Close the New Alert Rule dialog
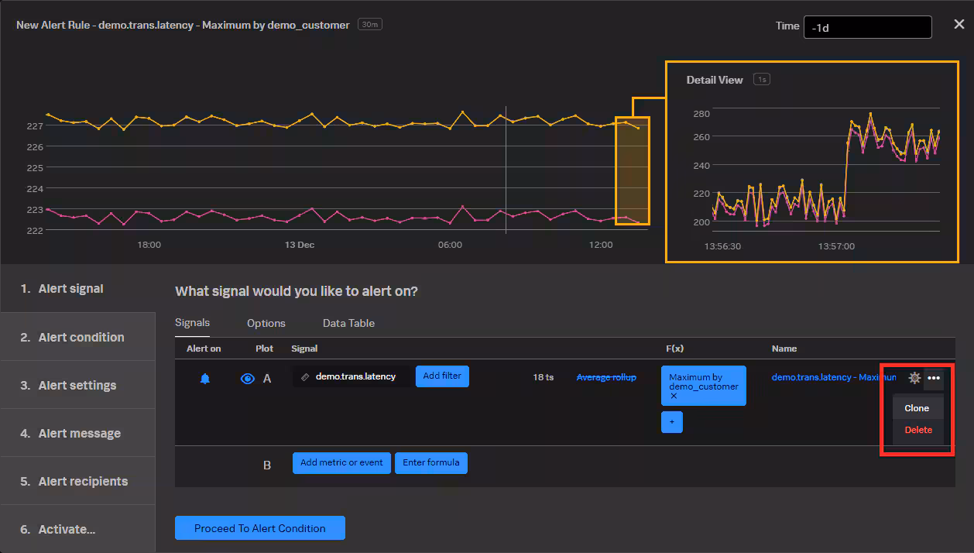Image resolution: width=974 pixels, height=553 pixels. click(x=959, y=25)
